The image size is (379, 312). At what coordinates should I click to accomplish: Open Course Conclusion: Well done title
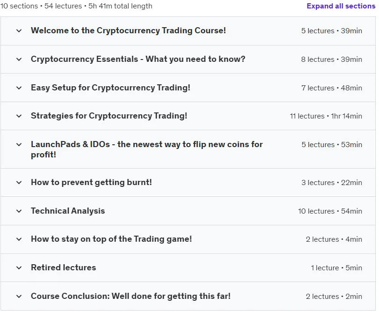click(x=131, y=296)
